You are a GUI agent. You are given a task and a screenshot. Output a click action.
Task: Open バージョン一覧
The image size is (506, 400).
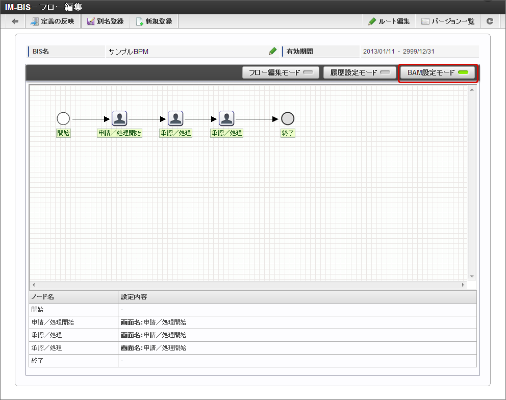point(448,21)
